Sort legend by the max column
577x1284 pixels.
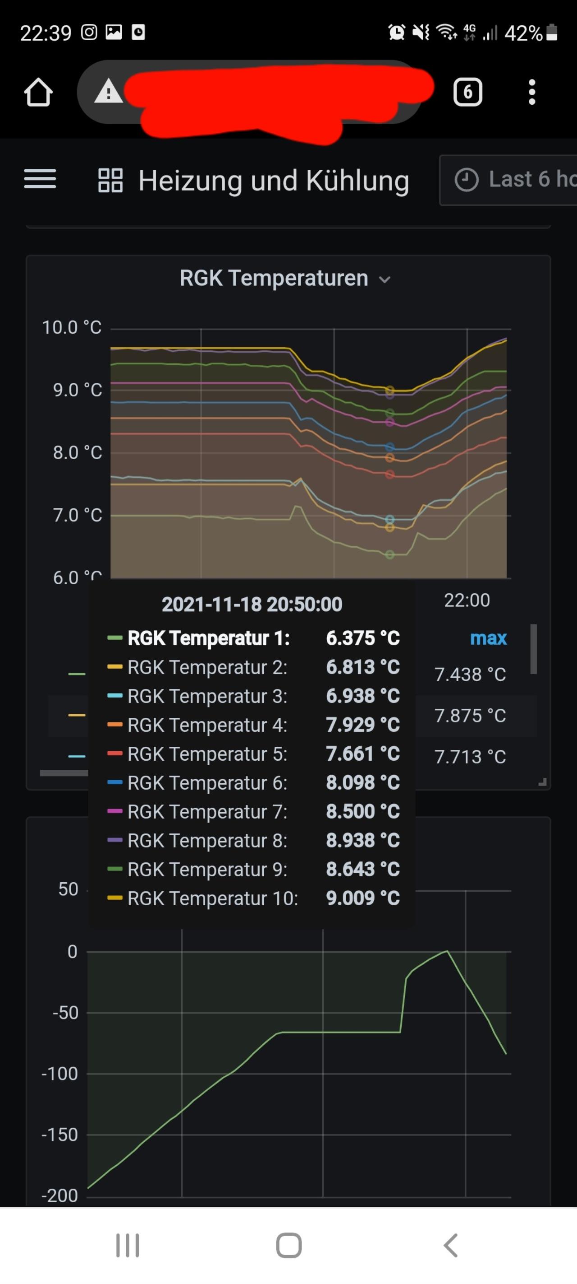488,638
